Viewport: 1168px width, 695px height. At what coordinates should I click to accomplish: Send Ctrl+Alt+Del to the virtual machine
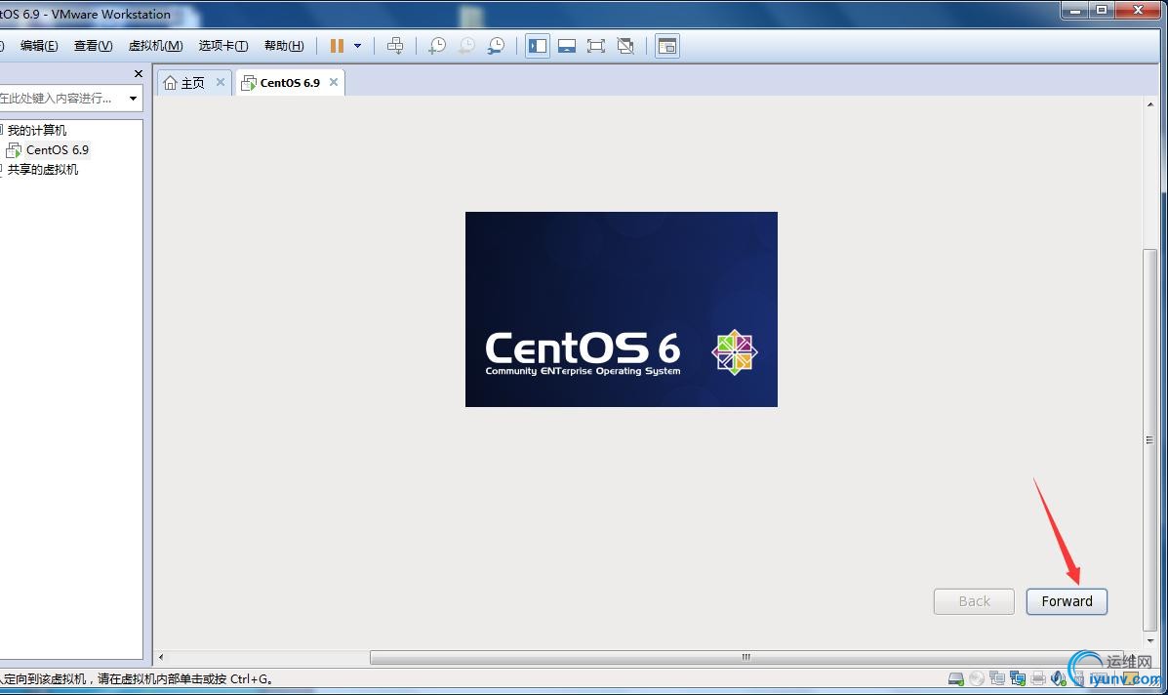pos(395,46)
